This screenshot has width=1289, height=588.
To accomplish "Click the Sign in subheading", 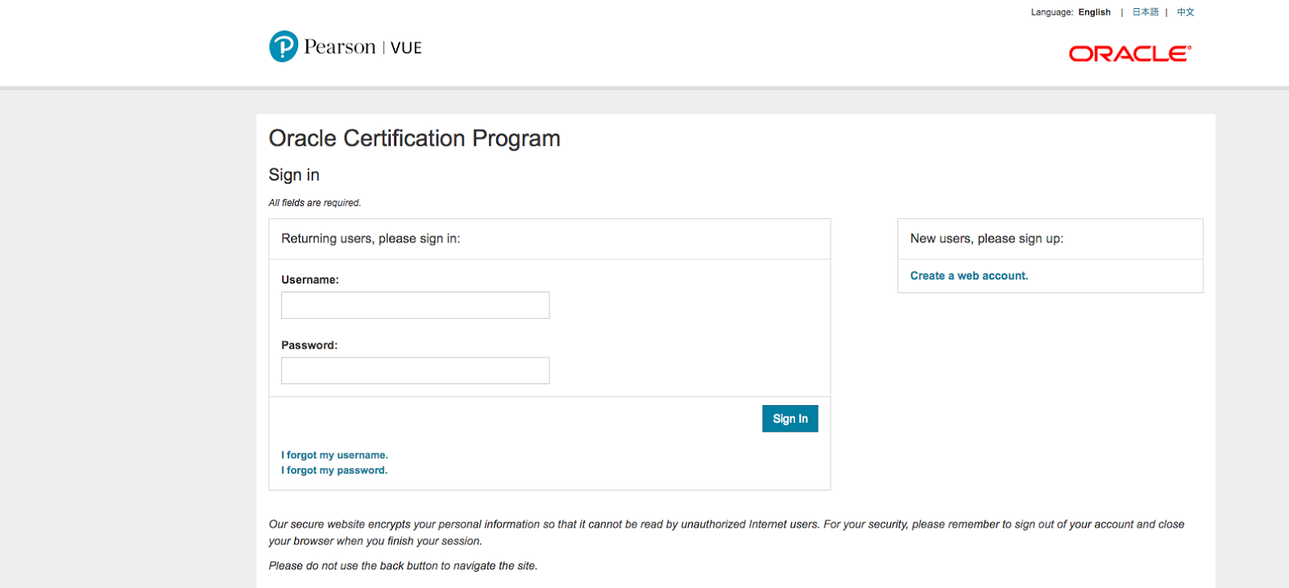I will pyautogui.click(x=294, y=175).
